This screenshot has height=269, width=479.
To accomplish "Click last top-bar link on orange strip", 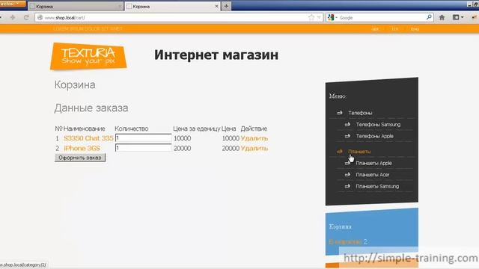I will 415,29.
